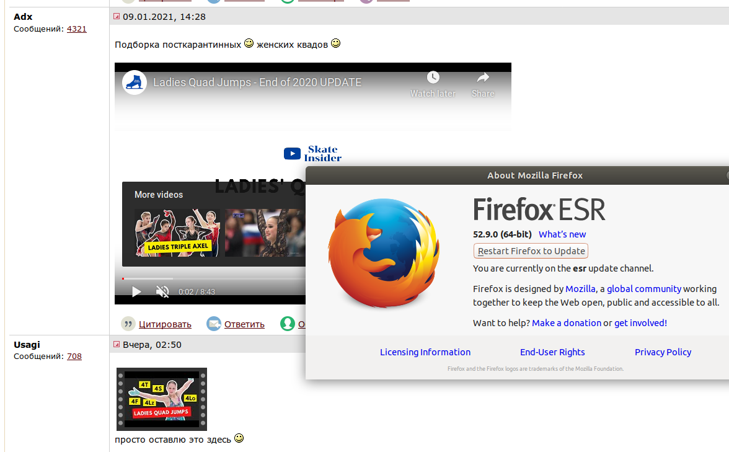The width and height of the screenshot is (729, 452).
Task: Open the global community link
Action: click(644, 289)
